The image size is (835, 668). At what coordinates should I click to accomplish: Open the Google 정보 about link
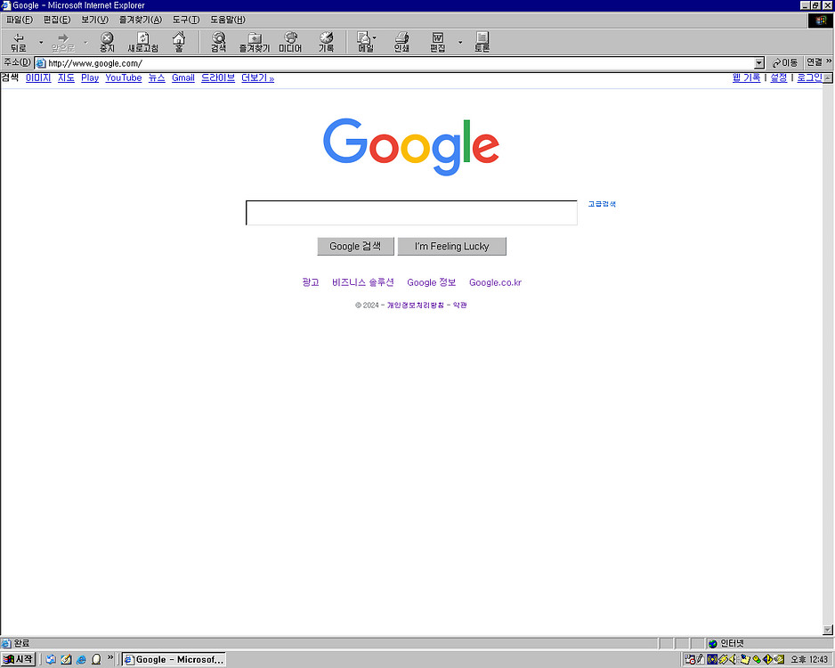[x=432, y=282]
